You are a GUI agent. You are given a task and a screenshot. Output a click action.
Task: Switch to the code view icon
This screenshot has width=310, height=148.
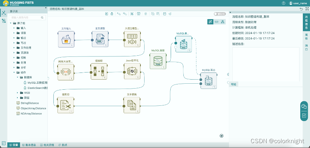coord(217,22)
